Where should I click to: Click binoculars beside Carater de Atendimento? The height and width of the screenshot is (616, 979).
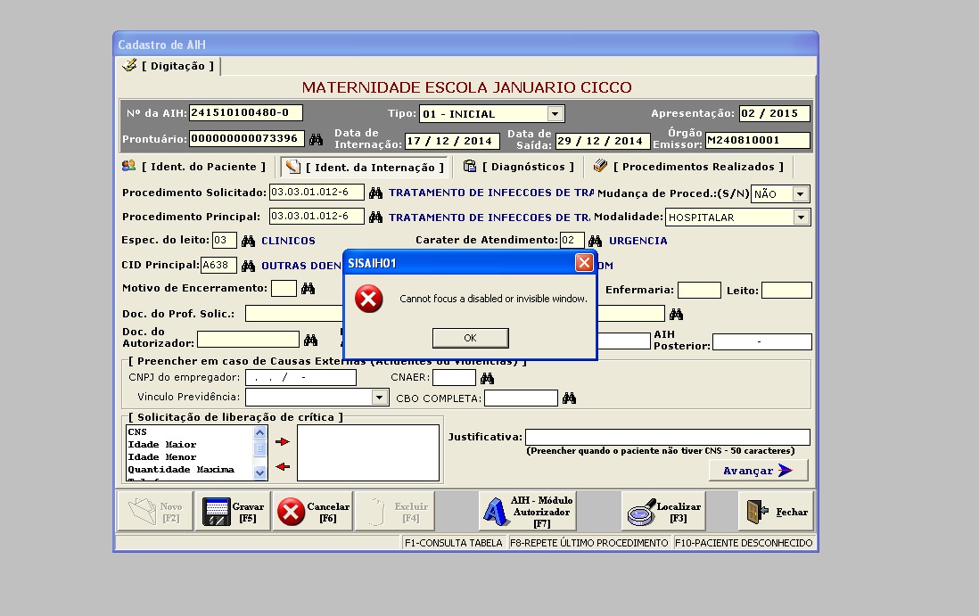tap(596, 241)
